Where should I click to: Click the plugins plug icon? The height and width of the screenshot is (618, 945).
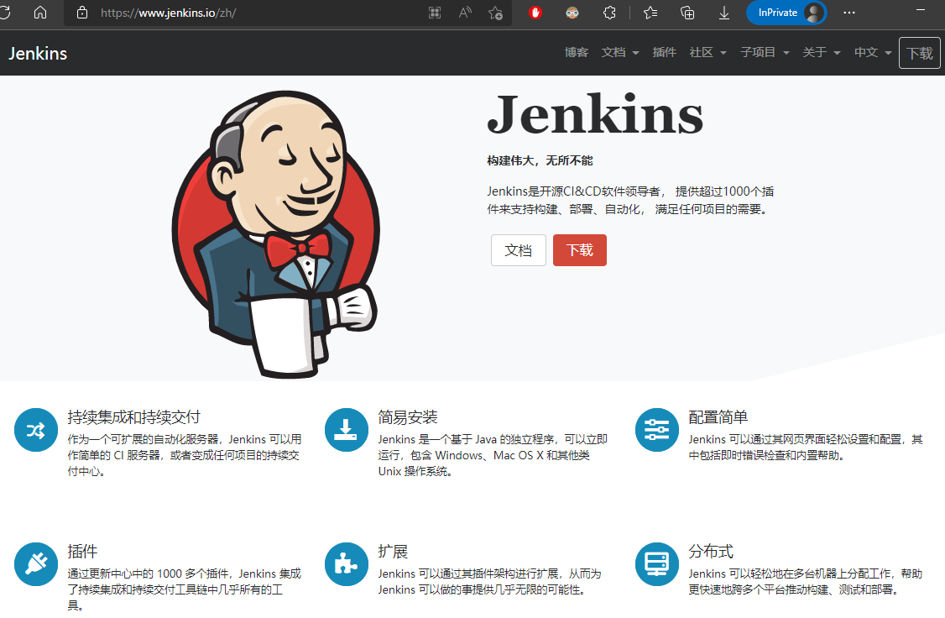(x=36, y=564)
